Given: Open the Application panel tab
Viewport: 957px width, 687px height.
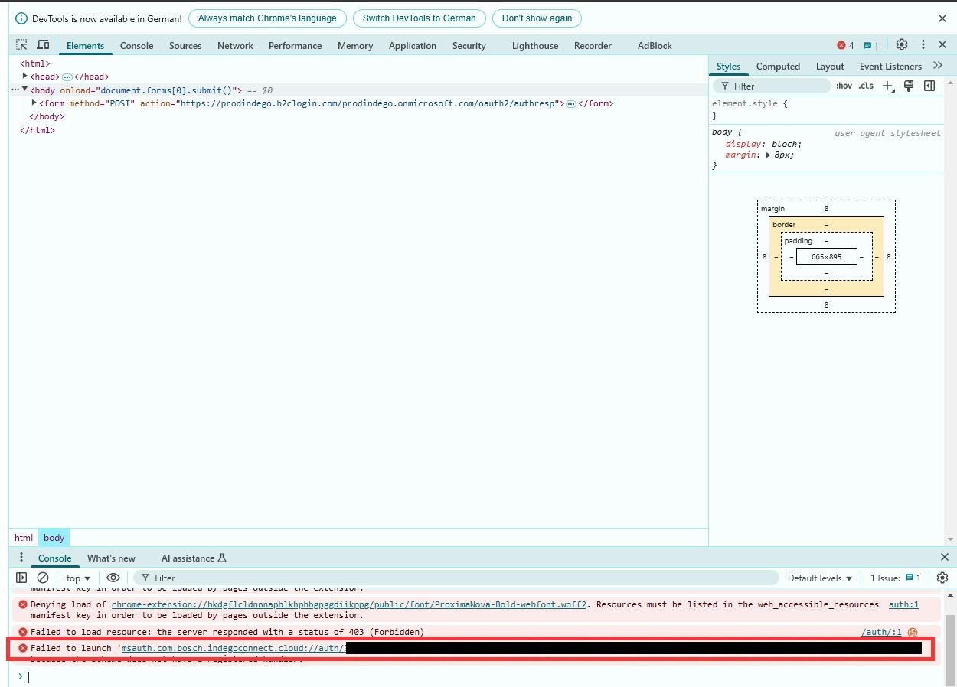Looking at the screenshot, I should coord(413,45).
